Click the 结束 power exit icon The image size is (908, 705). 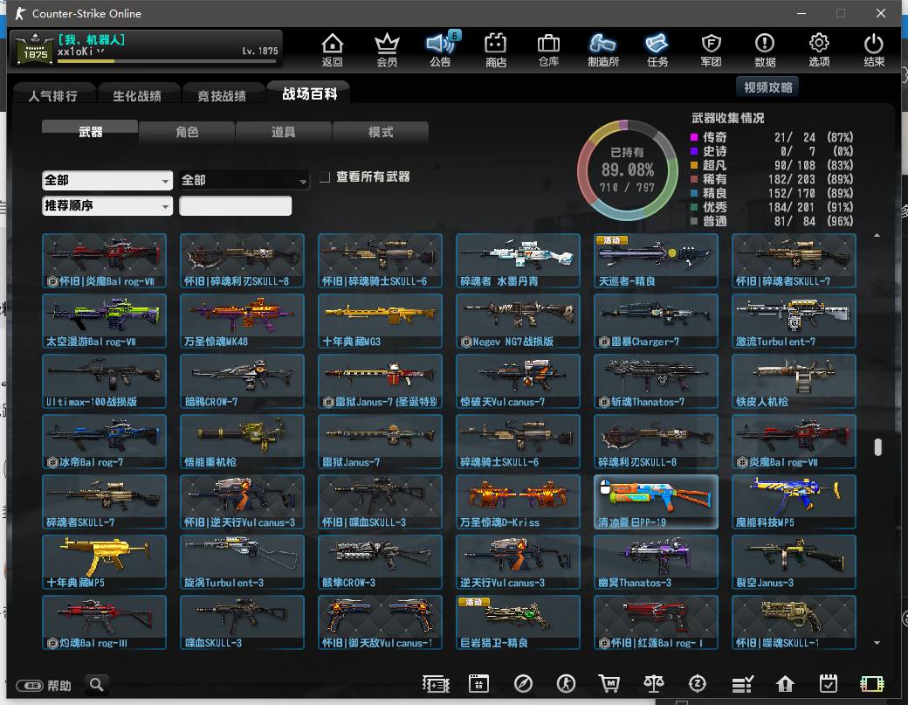pyautogui.click(x=873, y=49)
